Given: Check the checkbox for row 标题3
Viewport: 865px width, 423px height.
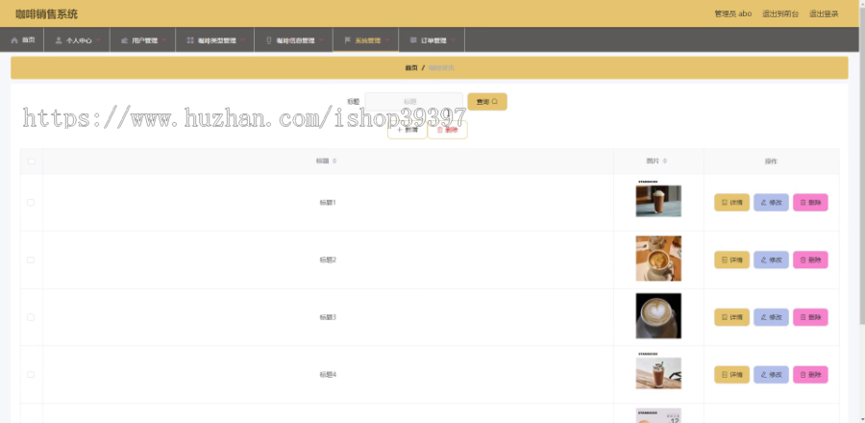Looking at the screenshot, I should pyautogui.click(x=31, y=317).
